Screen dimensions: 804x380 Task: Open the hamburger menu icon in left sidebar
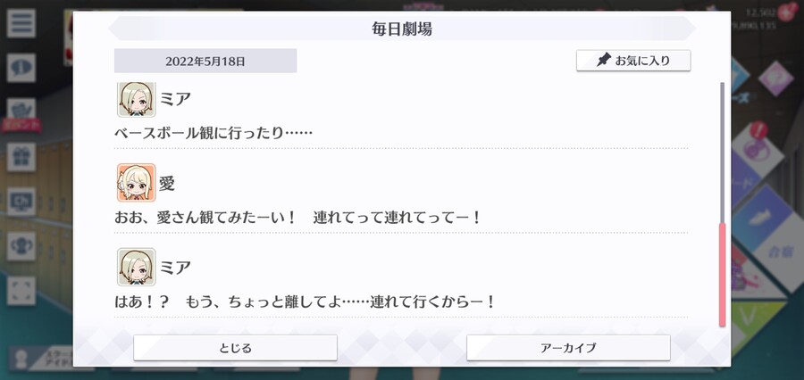[21, 23]
